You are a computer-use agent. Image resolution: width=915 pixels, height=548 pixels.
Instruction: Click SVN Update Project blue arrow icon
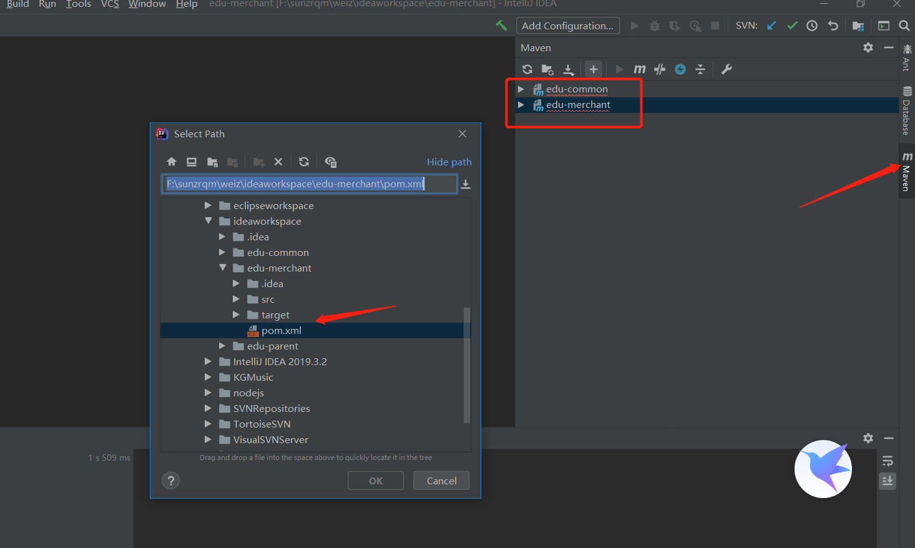click(772, 26)
